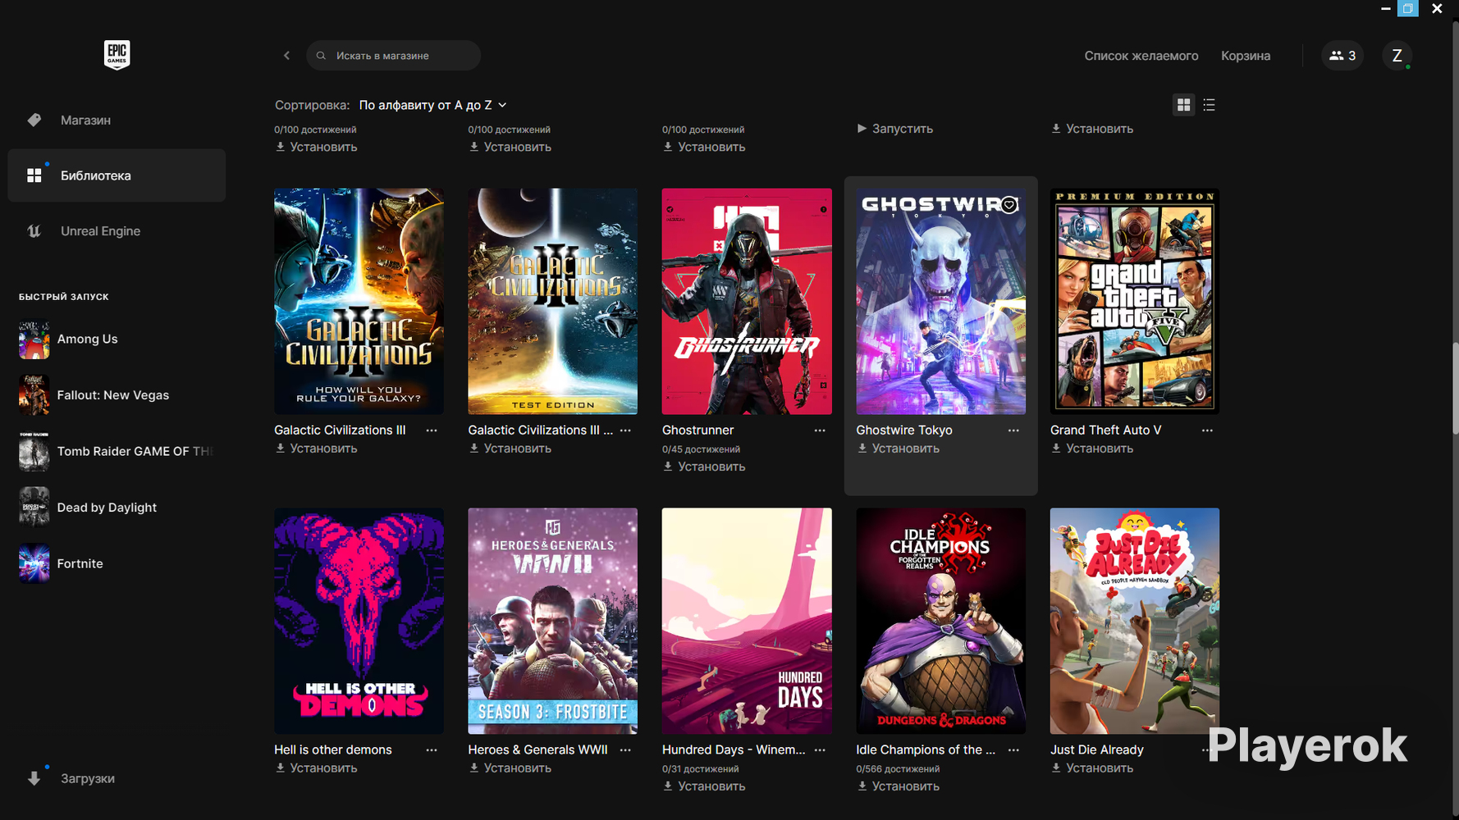1459x820 pixels.
Task: Toggle wishlist heart on Ghostwire Tokyo cover
Action: coord(1009,204)
